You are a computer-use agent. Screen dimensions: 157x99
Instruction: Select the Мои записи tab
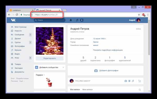coord(87,90)
